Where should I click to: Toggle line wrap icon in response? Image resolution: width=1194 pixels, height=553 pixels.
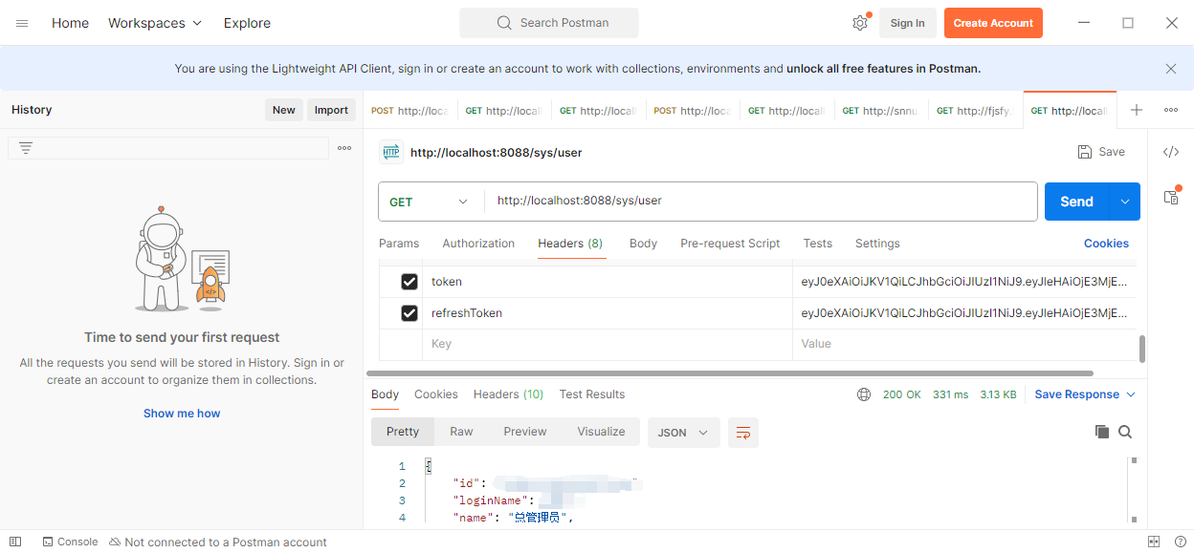[x=742, y=433]
